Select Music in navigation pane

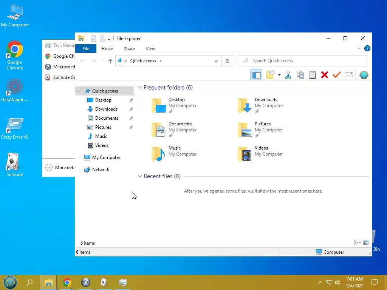101,136
